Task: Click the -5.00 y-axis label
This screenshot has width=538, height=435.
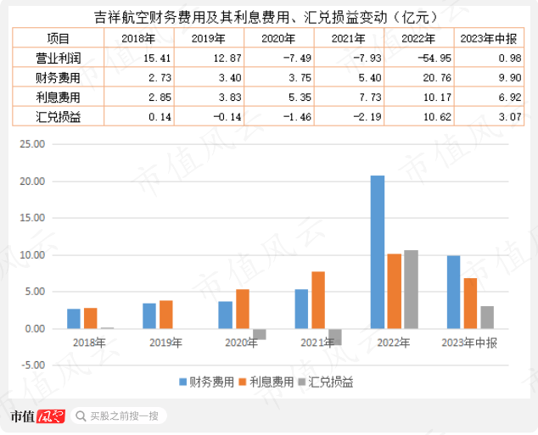Action: tap(33, 365)
